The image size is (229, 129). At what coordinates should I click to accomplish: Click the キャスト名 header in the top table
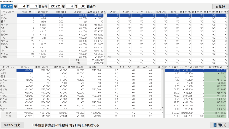pyautogui.click(x=9, y=12)
